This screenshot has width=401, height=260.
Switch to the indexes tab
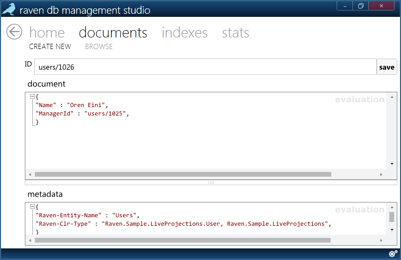click(184, 33)
